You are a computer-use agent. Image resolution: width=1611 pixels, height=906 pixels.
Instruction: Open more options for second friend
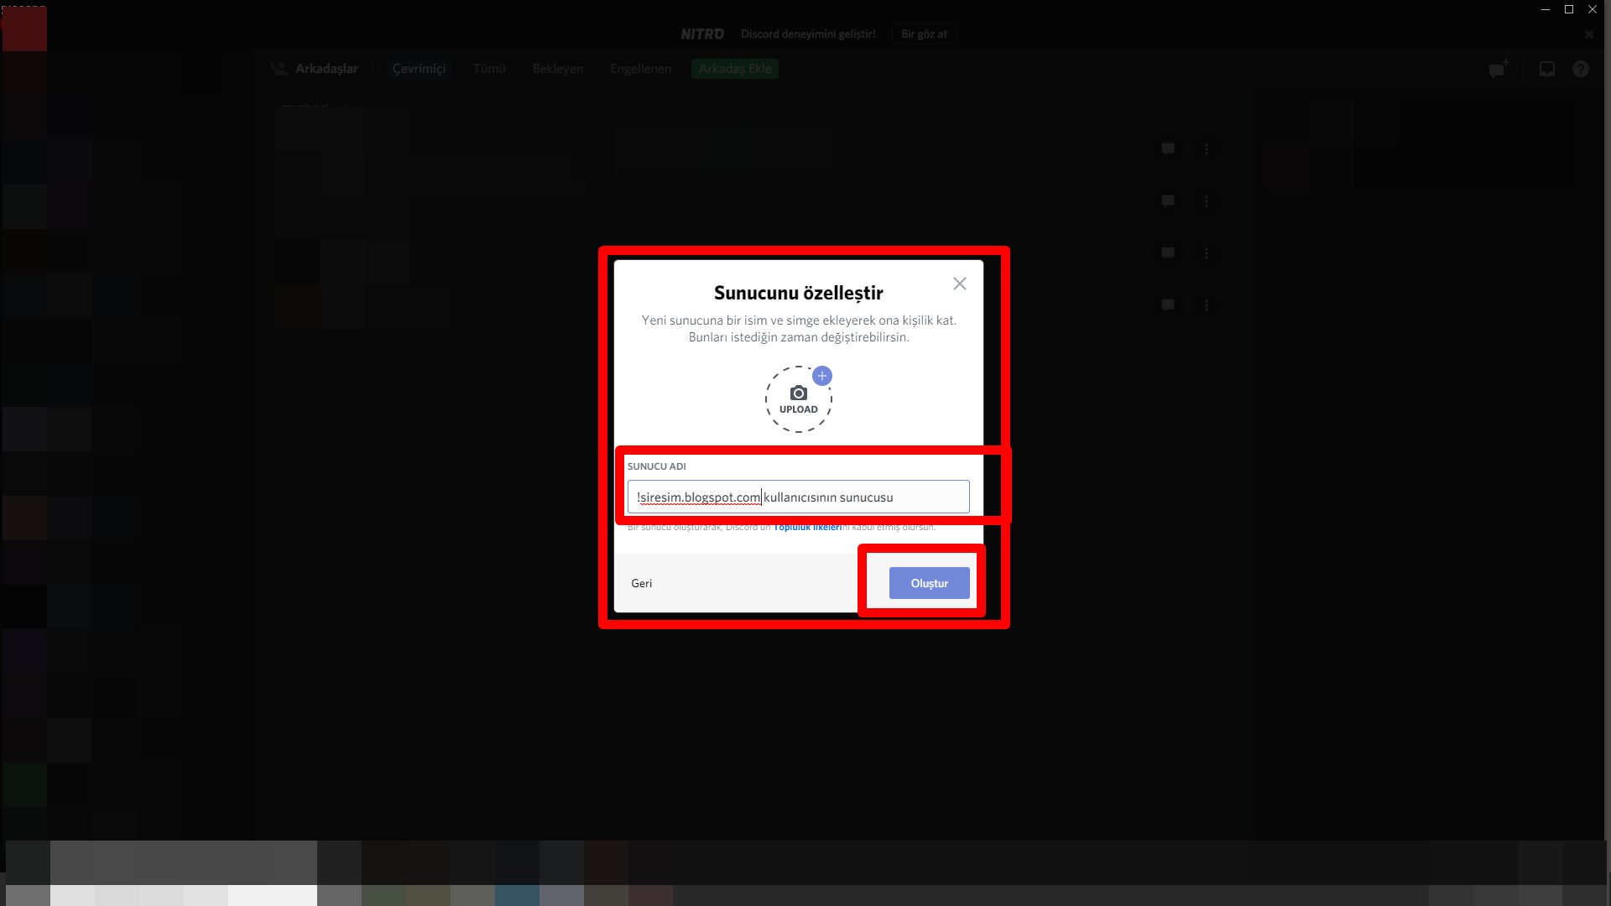[1207, 201]
